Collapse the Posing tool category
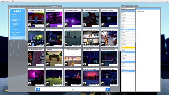Viewport: 169px width, 95px height. pos(128,52)
